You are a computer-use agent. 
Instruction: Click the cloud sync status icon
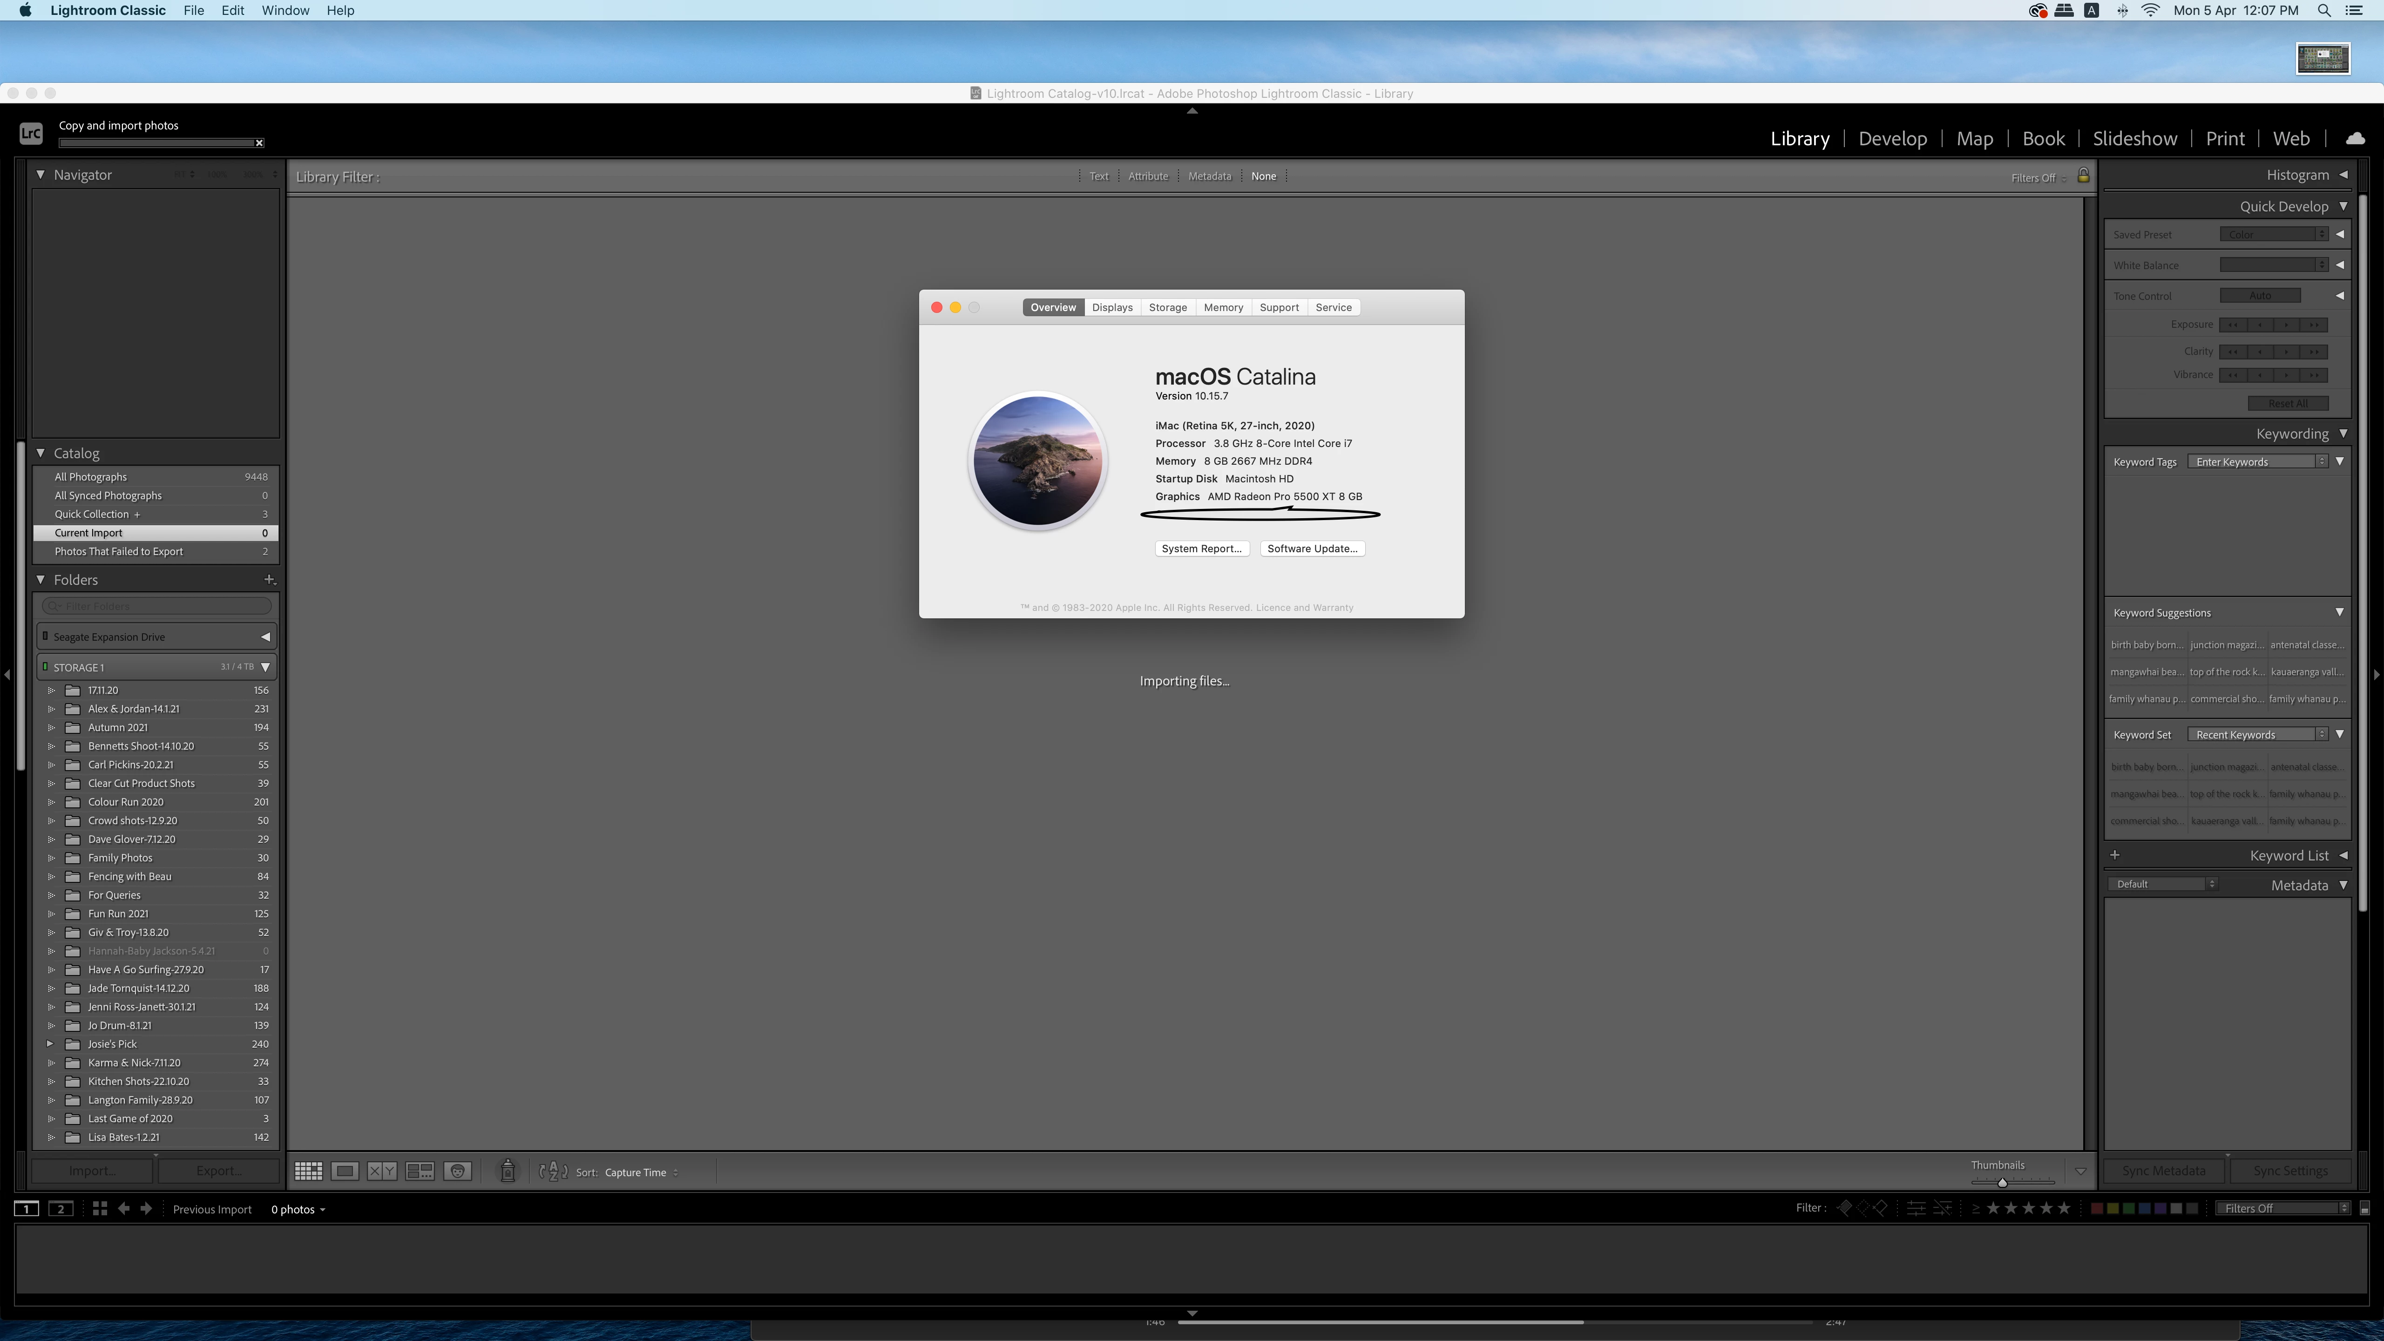[x=2354, y=139]
